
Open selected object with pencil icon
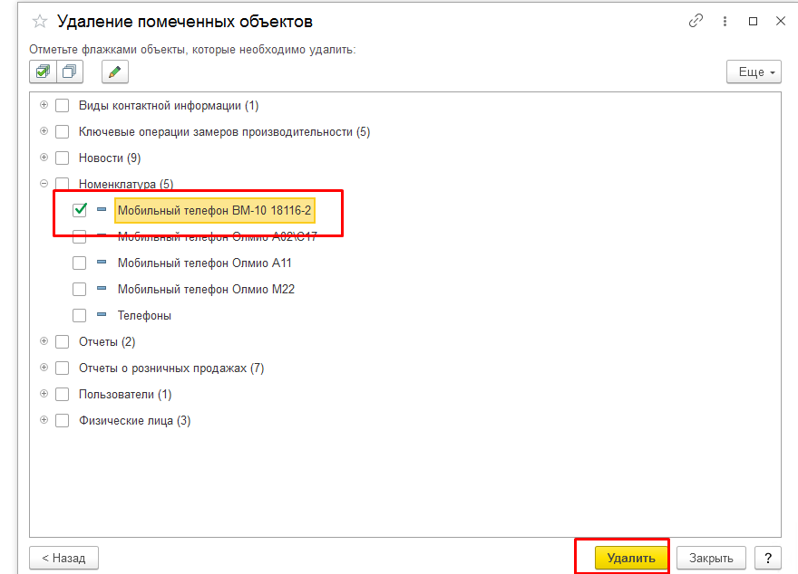[x=115, y=72]
